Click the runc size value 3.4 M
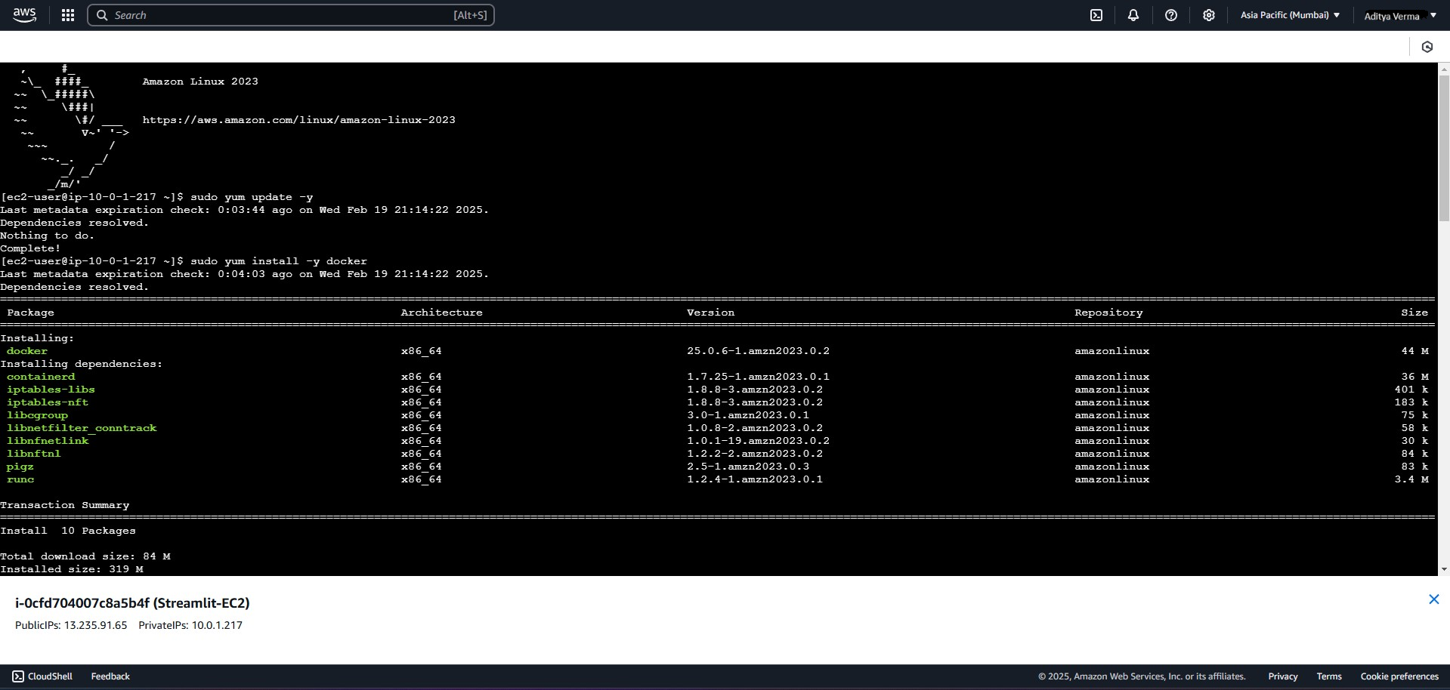The height and width of the screenshot is (690, 1450). (x=1411, y=479)
